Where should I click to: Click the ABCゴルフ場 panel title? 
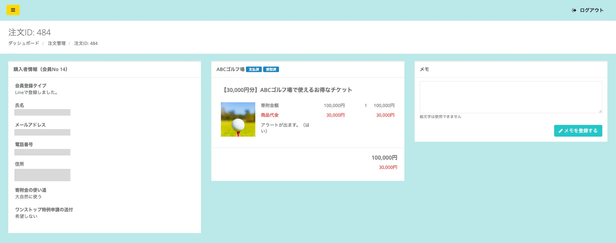tap(231, 69)
